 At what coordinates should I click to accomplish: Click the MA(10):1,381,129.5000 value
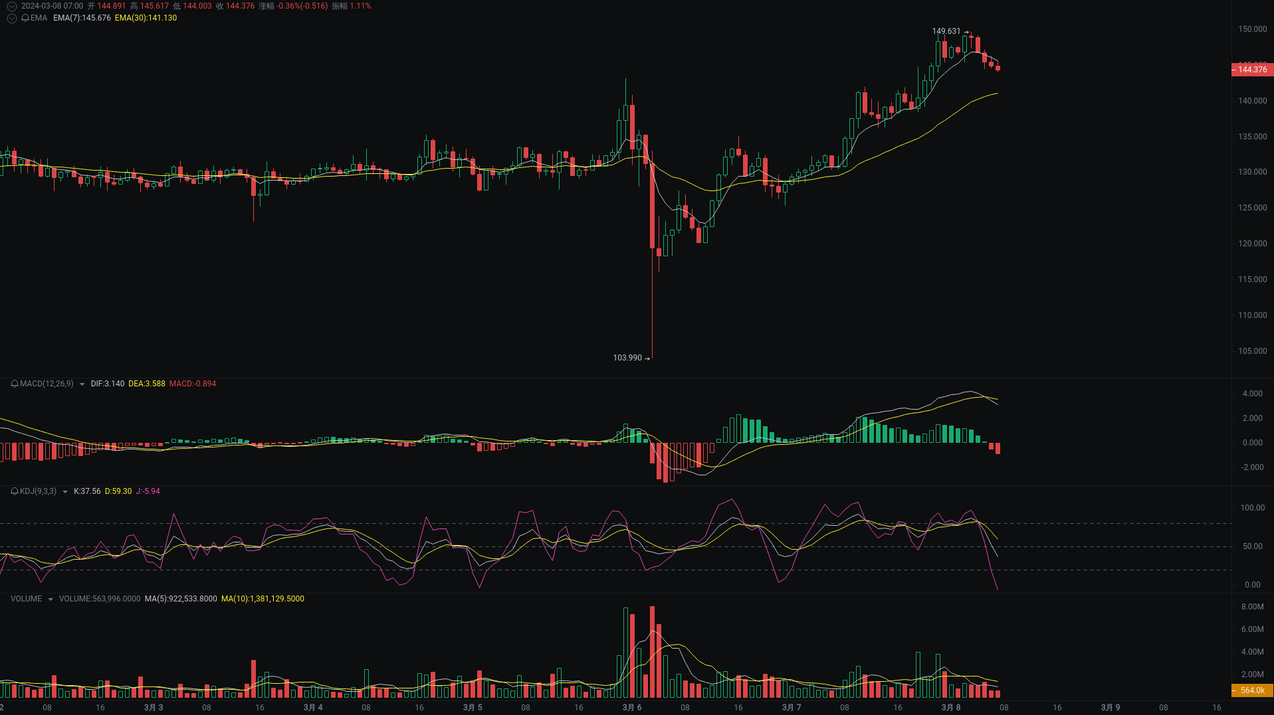[x=263, y=599]
